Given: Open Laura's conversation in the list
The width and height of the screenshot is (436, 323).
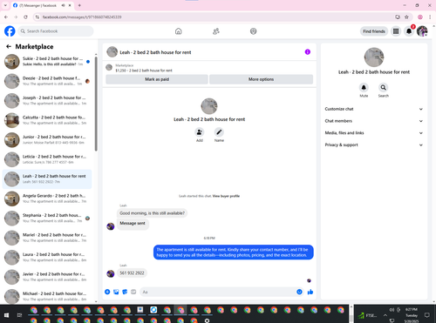Looking at the screenshot, I should (x=47, y=257).
